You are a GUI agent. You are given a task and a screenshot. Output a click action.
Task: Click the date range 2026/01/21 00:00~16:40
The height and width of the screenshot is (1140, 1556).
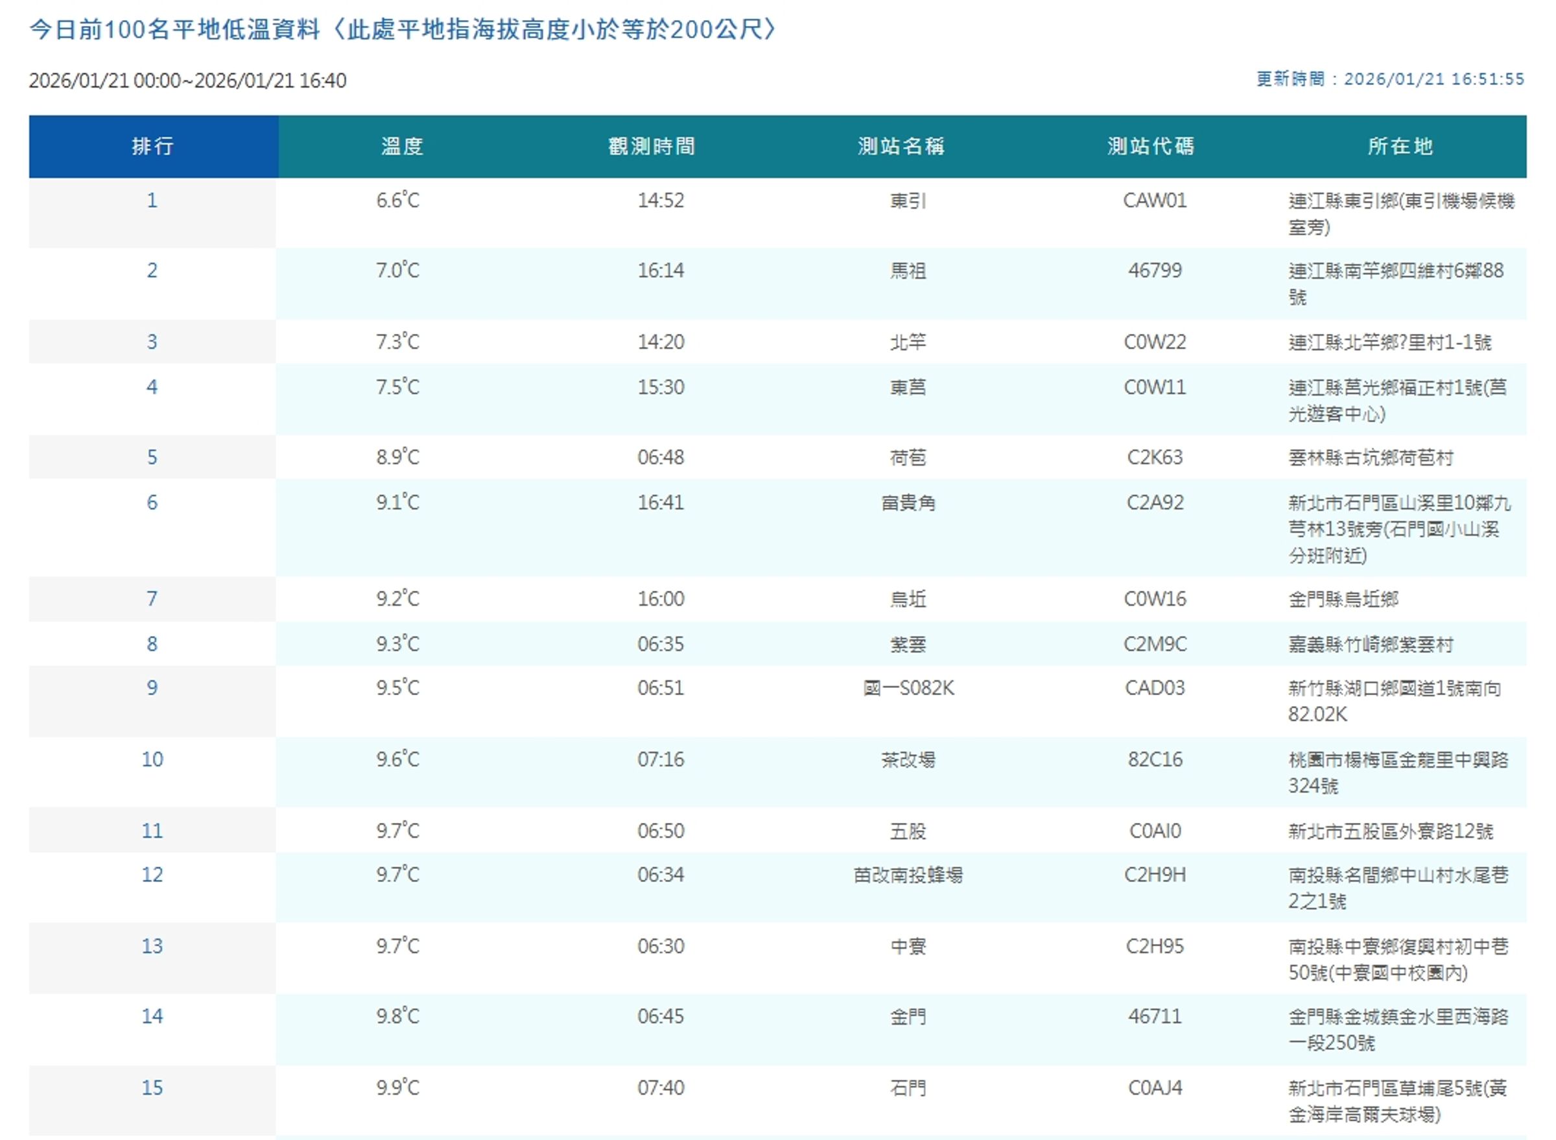pyautogui.click(x=187, y=81)
